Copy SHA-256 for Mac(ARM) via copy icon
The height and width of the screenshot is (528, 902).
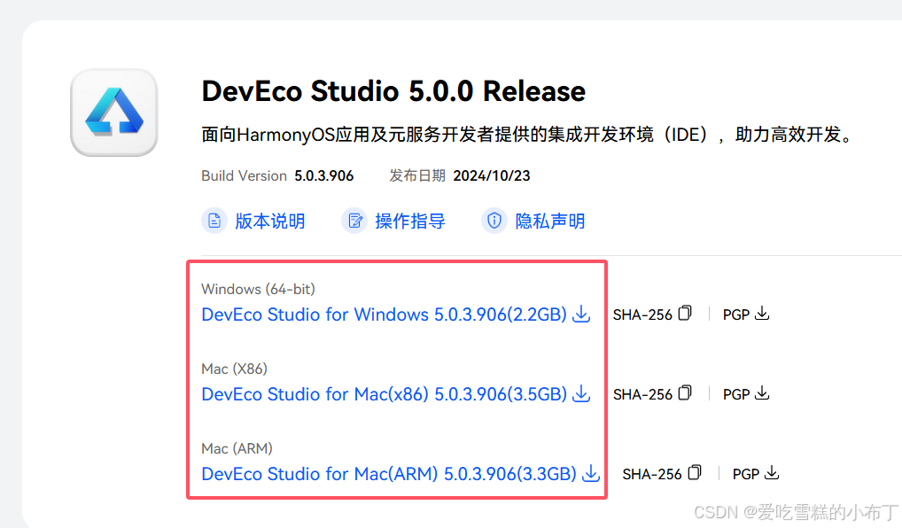click(x=695, y=472)
